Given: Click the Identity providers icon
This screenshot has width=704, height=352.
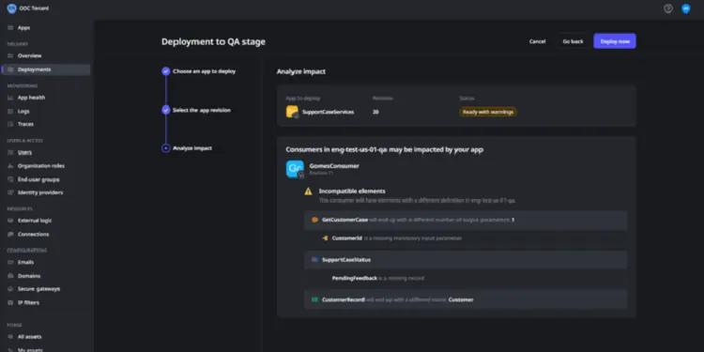Looking at the screenshot, I should [10, 192].
